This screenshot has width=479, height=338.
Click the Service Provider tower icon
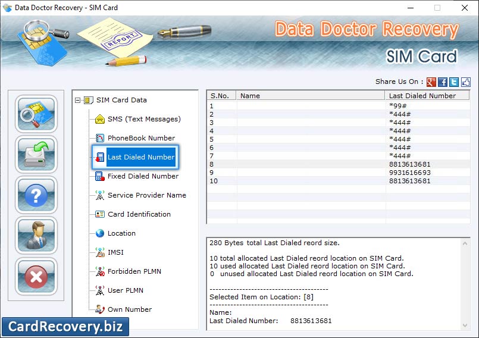click(x=100, y=195)
